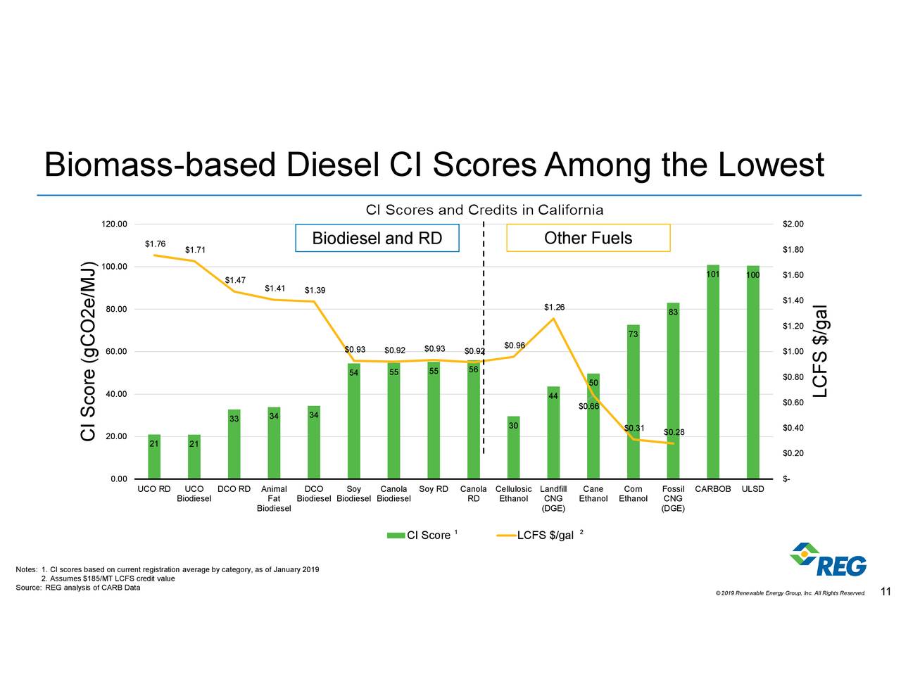This screenshot has height=696, width=901.
Task: Toggle the LCFS $/gal legend entry
Action: [x=546, y=535]
